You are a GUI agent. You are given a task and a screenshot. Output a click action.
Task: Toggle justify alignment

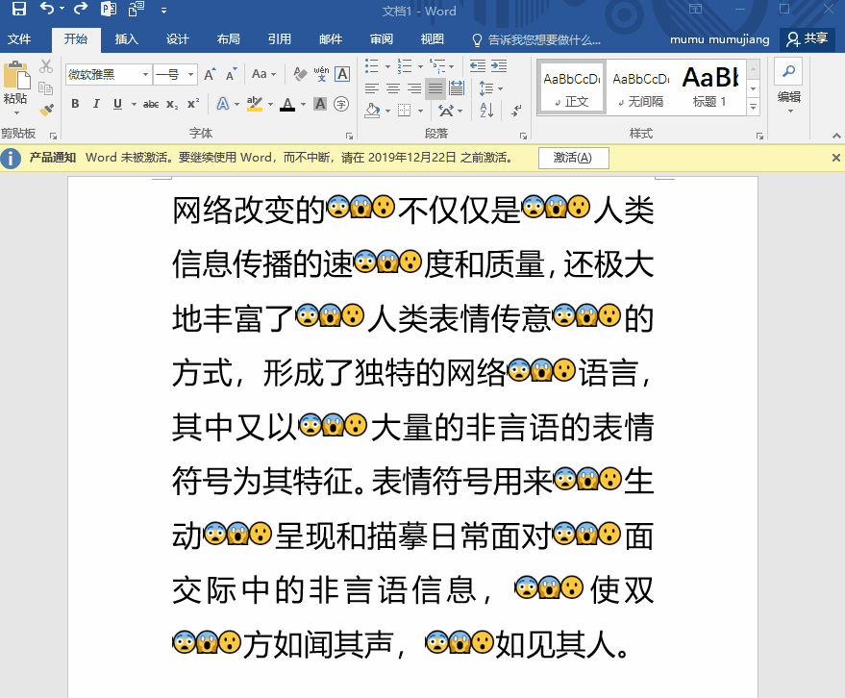coord(435,87)
